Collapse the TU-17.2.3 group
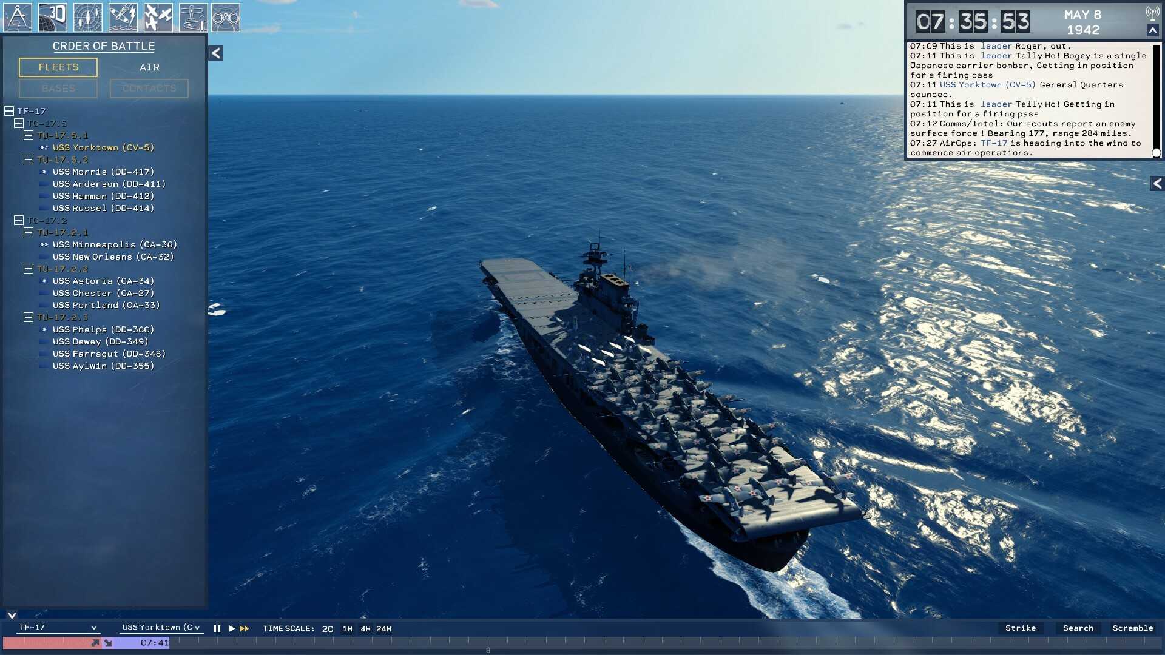1165x655 pixels. pyautogui.click(x=29, y=317)
